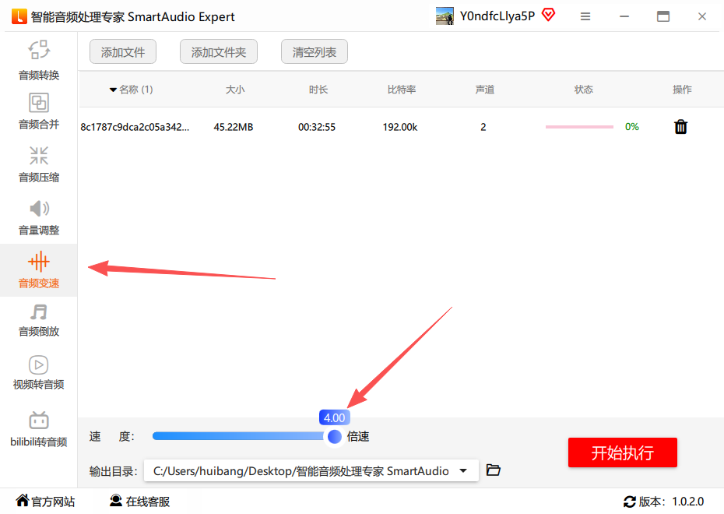This screenshot has height=514, width=724.
Task: Select the 音频变速 speed change tab
Action: 39,269
